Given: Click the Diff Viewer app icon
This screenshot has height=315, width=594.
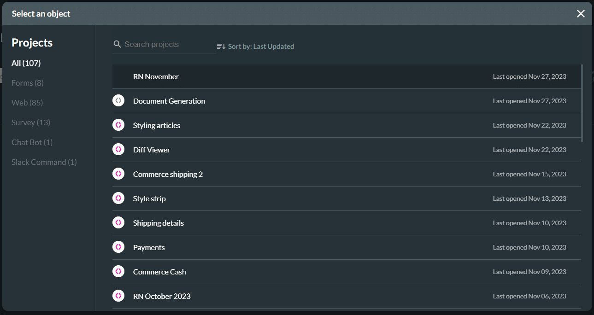Looking at the screenshot, I should pyautogui.click(x=118, y=149).
